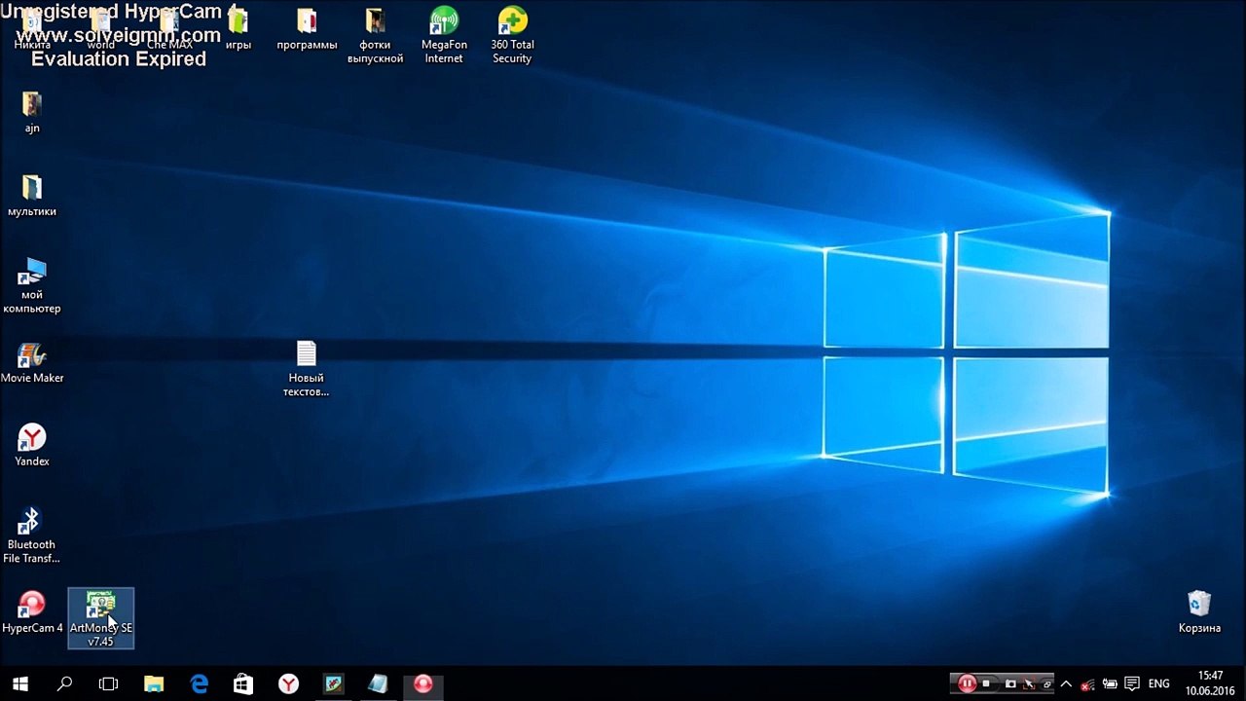The width and height of the screenshot is (1246, 701).
Task: Select the Новый текстовый document file
Action: tap(306, 356)
